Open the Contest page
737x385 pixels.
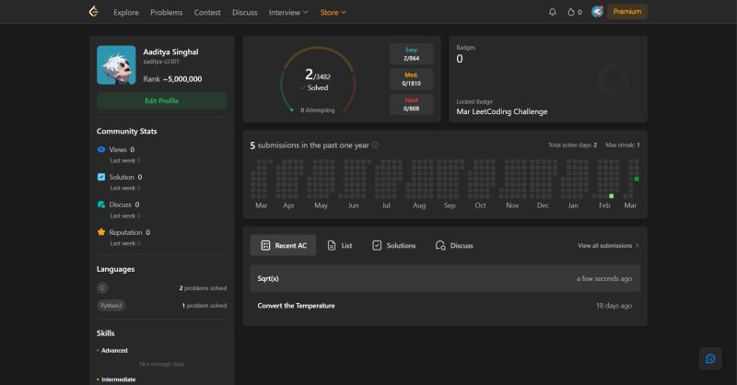point(207,12)
